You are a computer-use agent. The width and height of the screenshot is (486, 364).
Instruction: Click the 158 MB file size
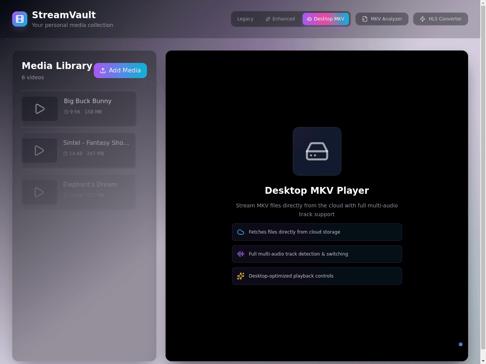[x=93, y=112]
